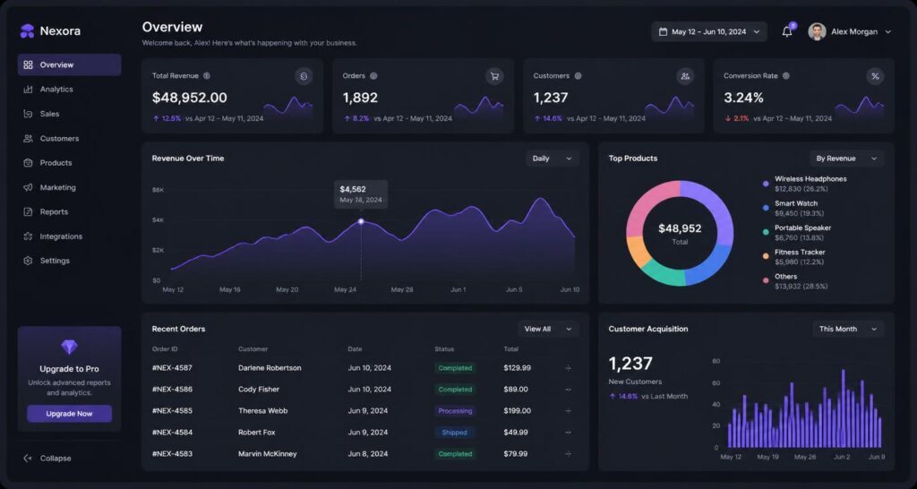Viewport: 917px width, 489px height.
Task: Click info icon next to Conversion Rate
Action: 786,76
